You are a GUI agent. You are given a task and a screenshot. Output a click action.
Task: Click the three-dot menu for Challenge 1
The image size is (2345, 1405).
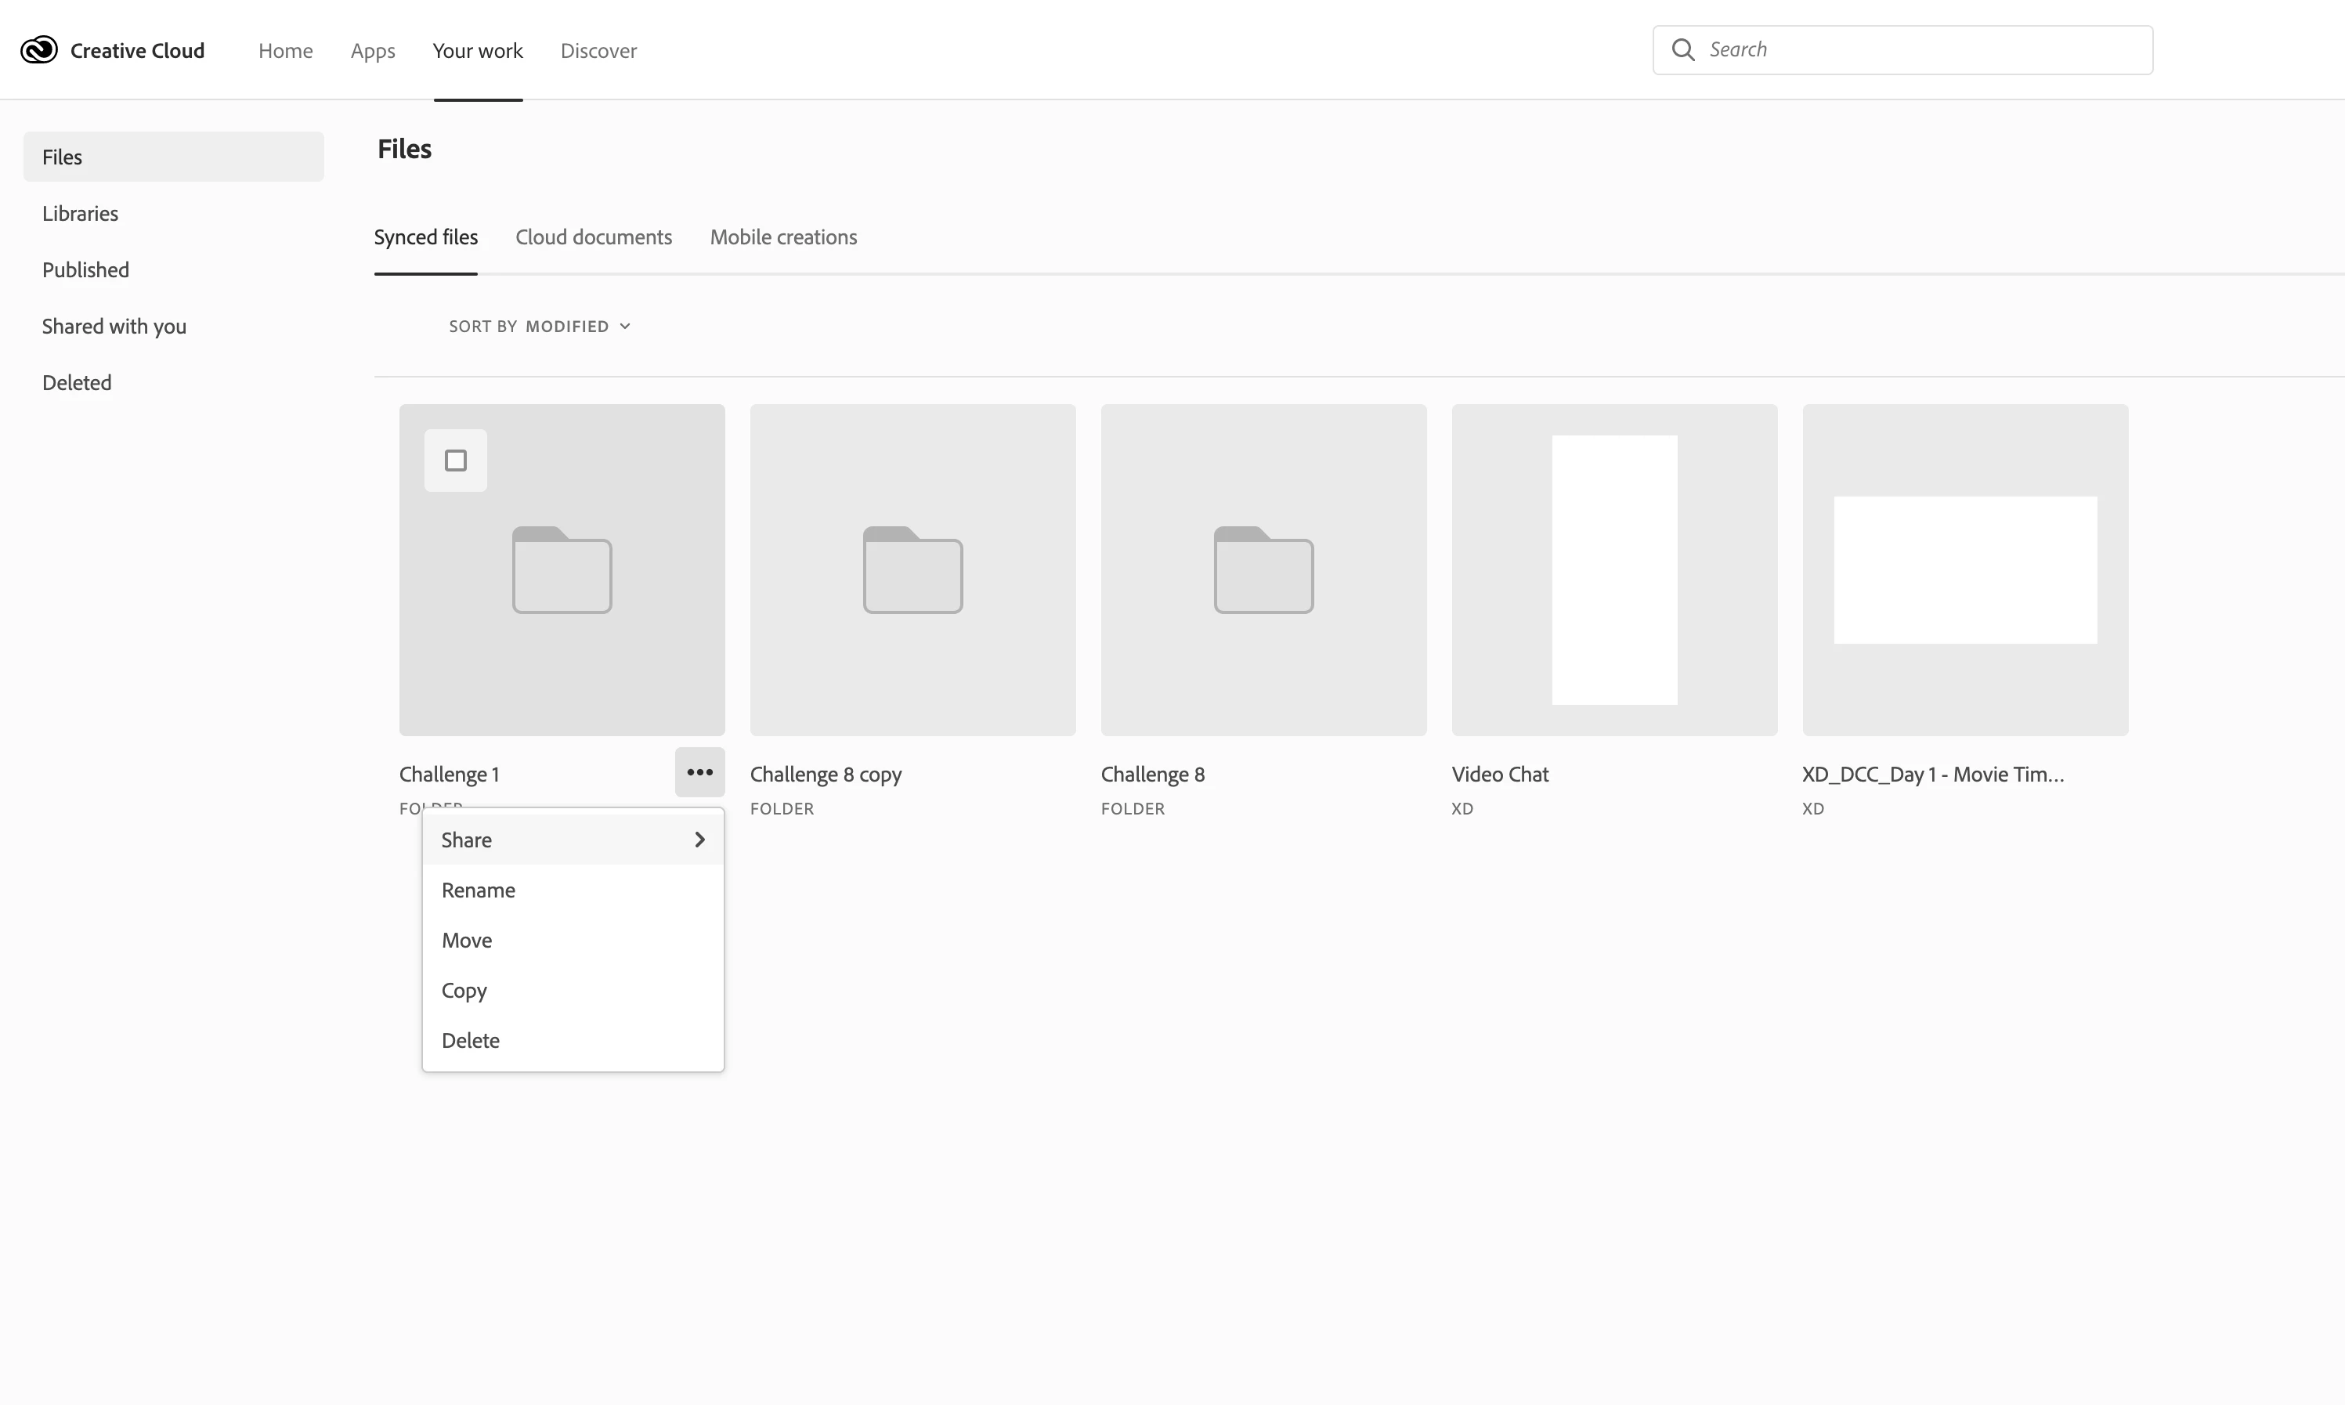coord(699,772)
